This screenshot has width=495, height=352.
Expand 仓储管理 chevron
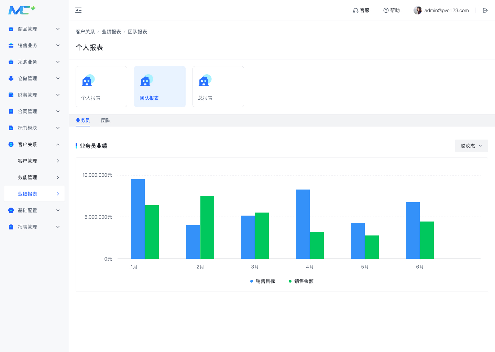point(58,78)
